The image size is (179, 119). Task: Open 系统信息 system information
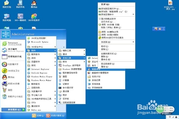coord(106,84)
